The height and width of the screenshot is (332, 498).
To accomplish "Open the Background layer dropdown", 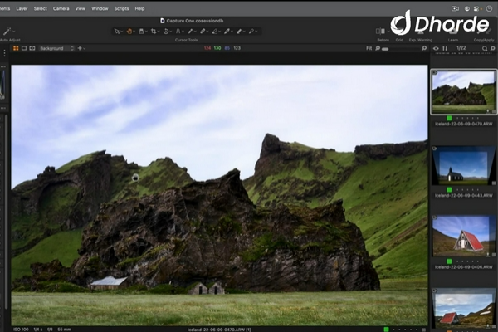I will coord(56,48).
